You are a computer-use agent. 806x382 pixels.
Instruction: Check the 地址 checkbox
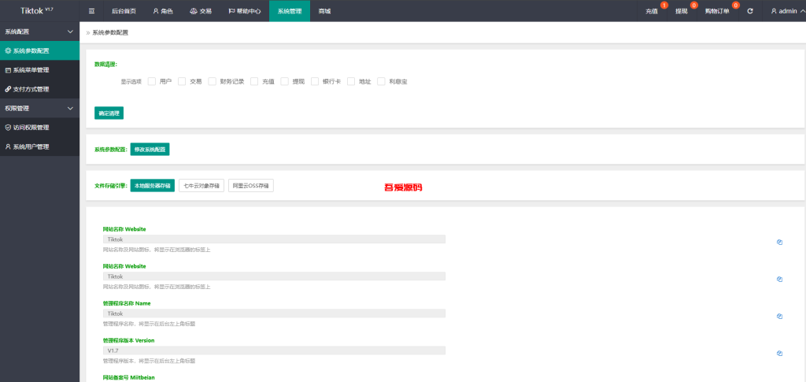(352, 81)
